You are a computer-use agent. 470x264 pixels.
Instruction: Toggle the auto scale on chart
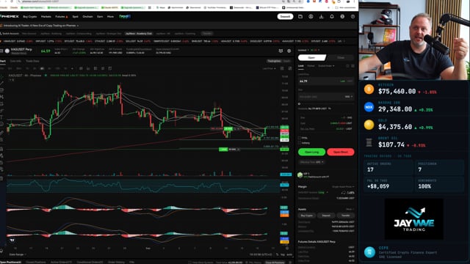coord(289,254)
